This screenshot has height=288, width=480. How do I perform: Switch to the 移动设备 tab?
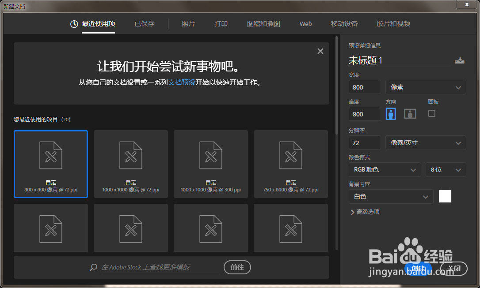click(x=344, y=24)
